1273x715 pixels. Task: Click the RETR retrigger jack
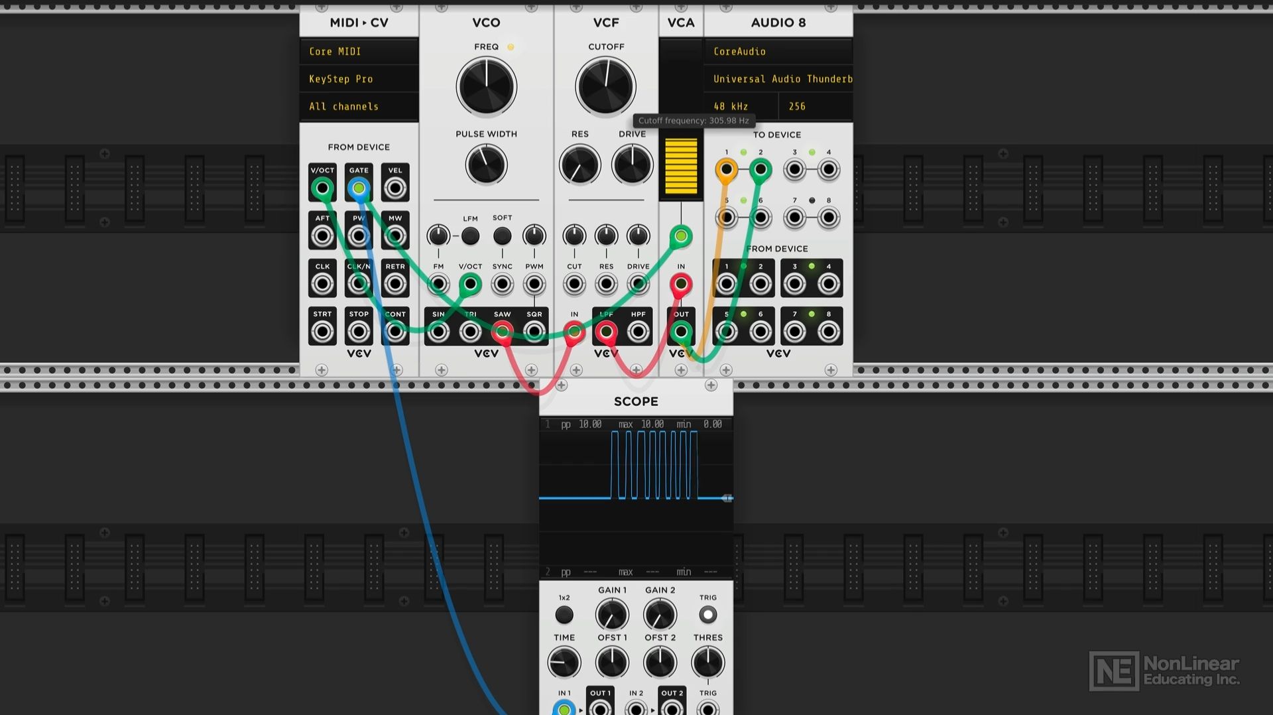[x=395, y=285]
